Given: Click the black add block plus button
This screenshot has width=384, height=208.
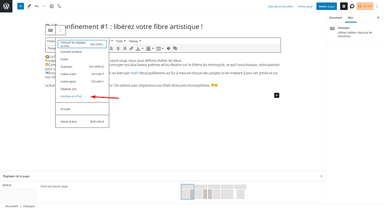Looking at the screenshot, I should 277,96.
